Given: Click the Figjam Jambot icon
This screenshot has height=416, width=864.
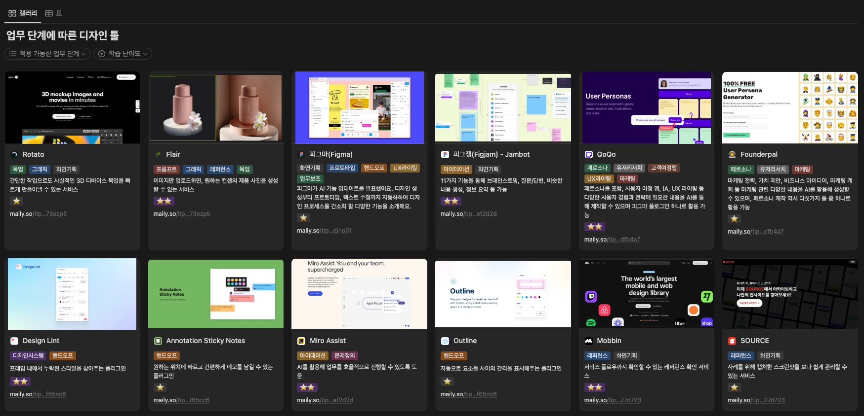Looking at the screenshot, I should point(445,154).
